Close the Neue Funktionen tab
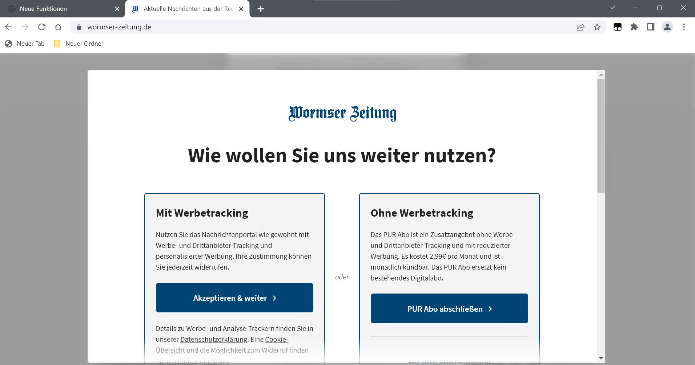This screenshot has height=365, width=695. click(117, 9)
